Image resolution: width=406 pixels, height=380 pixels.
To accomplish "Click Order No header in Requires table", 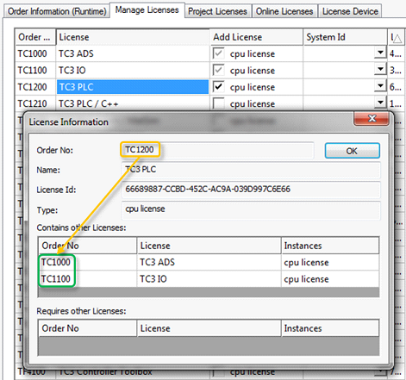I will click(x=87, y=328).
